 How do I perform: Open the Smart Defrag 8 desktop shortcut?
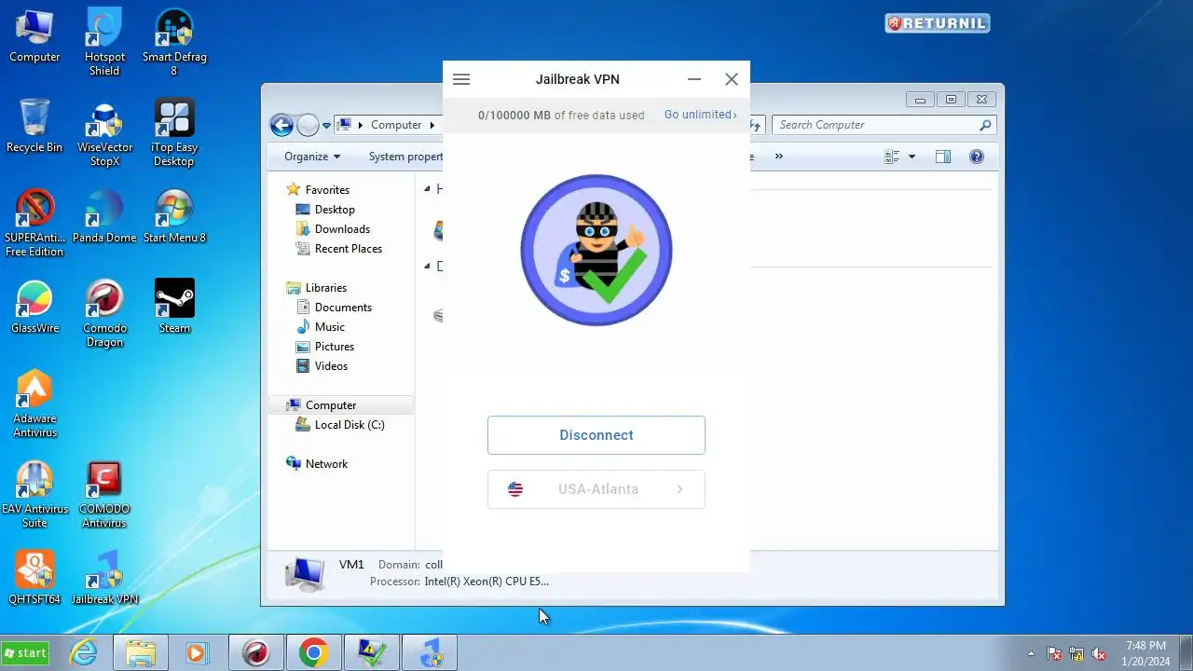coord(174,43)
